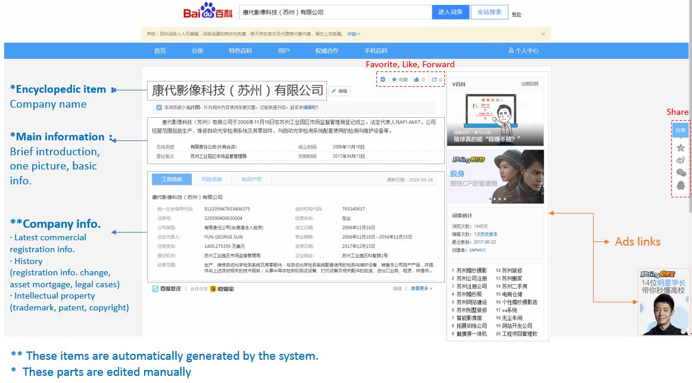The height and width of the screenshot is (383, 692).
Task: Expand 查看更多 company details
Action: tap(421, 288)
